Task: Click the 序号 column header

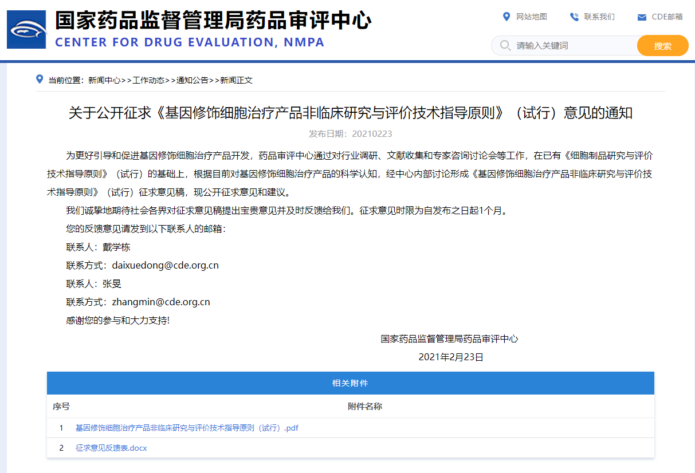Action: point(61,407)
